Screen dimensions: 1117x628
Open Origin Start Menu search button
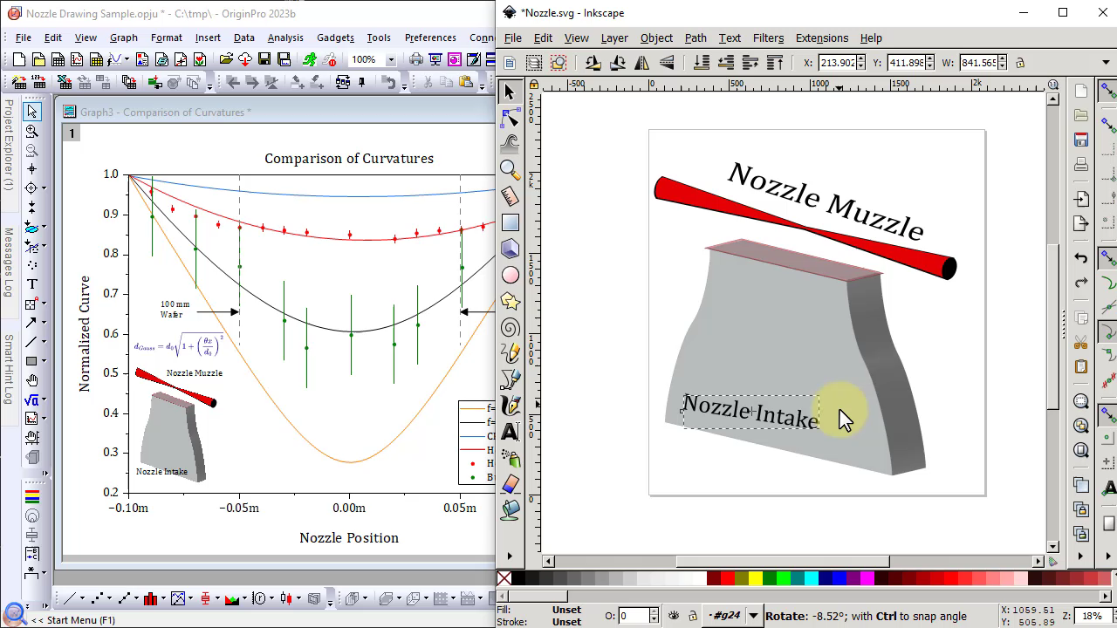point(14,614)
